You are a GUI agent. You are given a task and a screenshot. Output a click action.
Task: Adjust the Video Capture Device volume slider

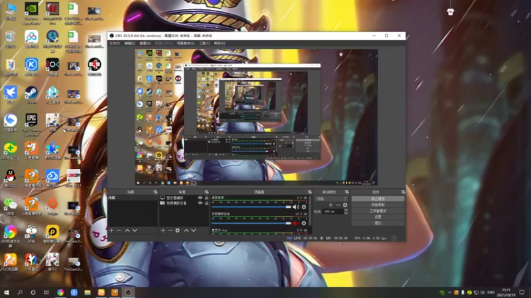(251, 223)
